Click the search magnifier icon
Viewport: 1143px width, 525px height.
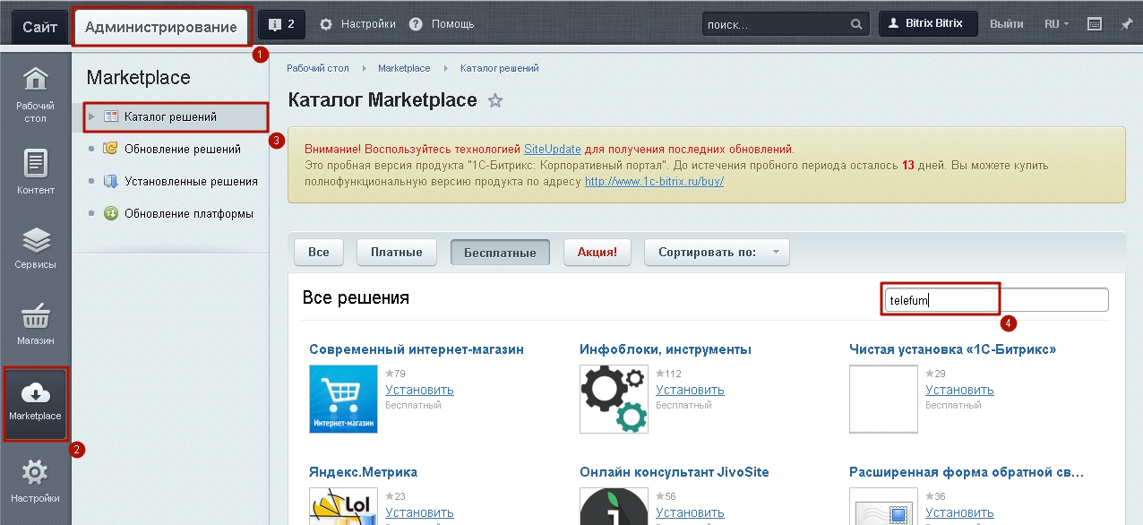[857, 24]
